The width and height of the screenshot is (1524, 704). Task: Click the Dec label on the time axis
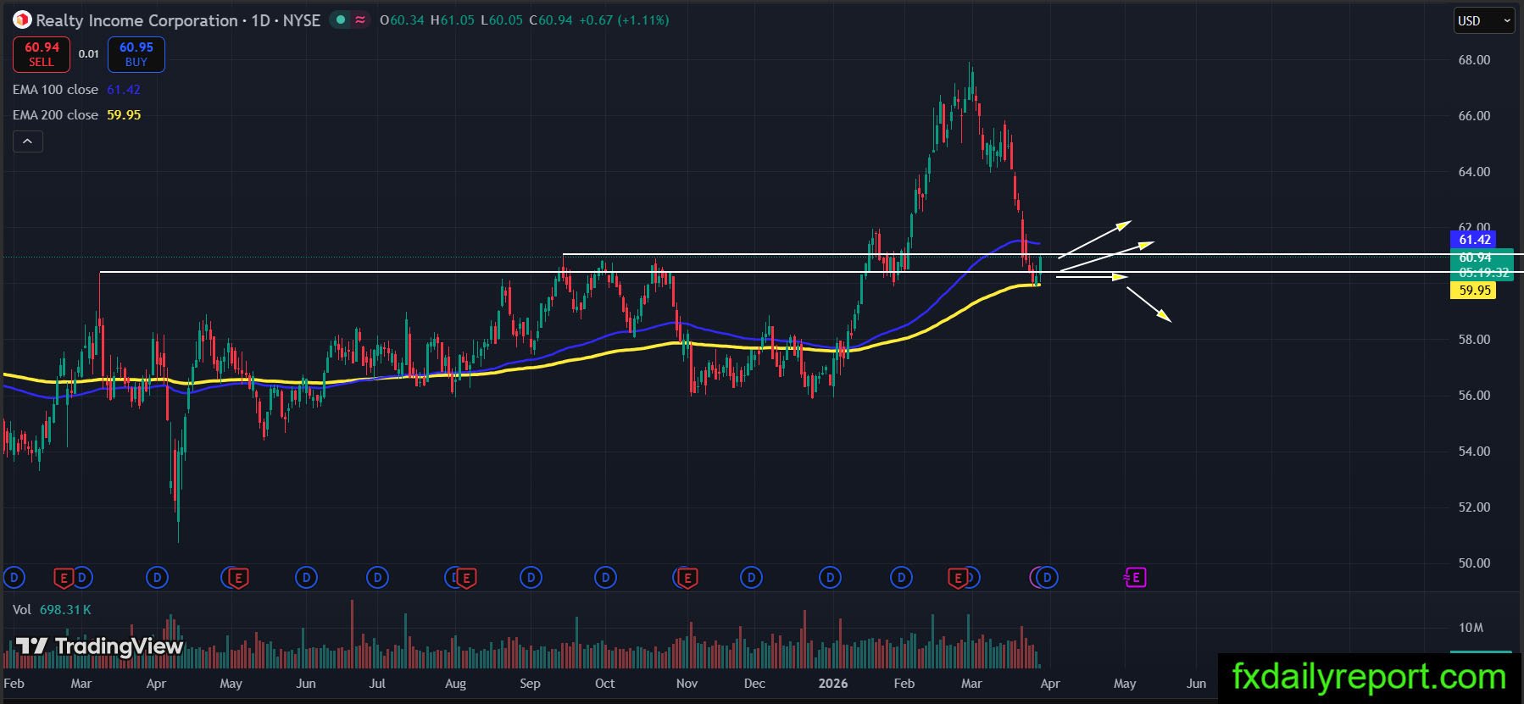754,684
